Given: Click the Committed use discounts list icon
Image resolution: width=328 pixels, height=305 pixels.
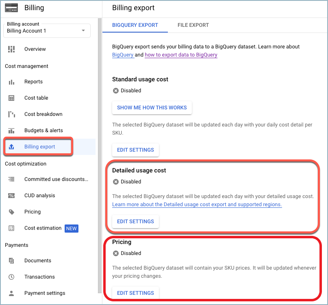Looking at the screenshot, I should coord(11,179).
